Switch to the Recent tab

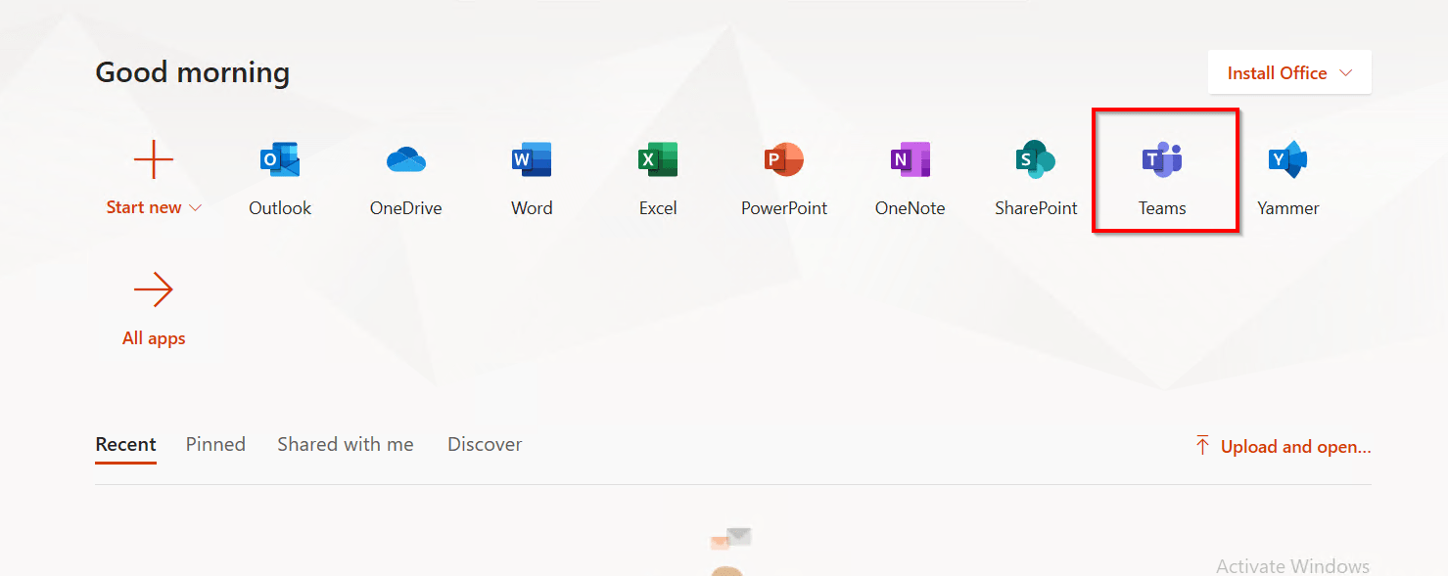pyautogui.click(x=125, y=444)
